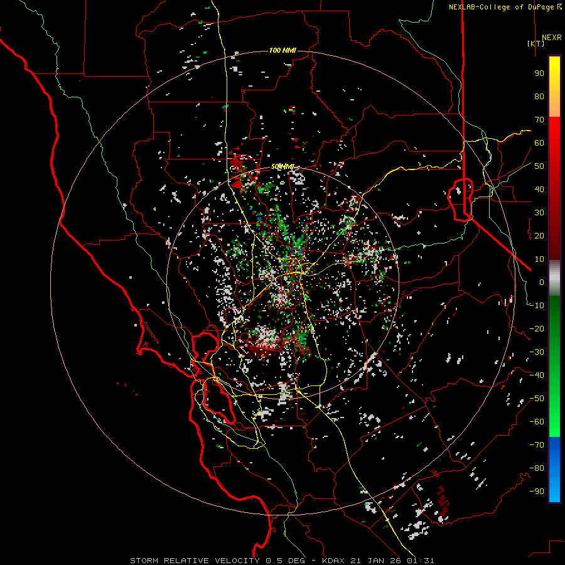Click the 60 value on velocity scale
The height and width of the screenshot is (565, 565).
click(539, 143)
